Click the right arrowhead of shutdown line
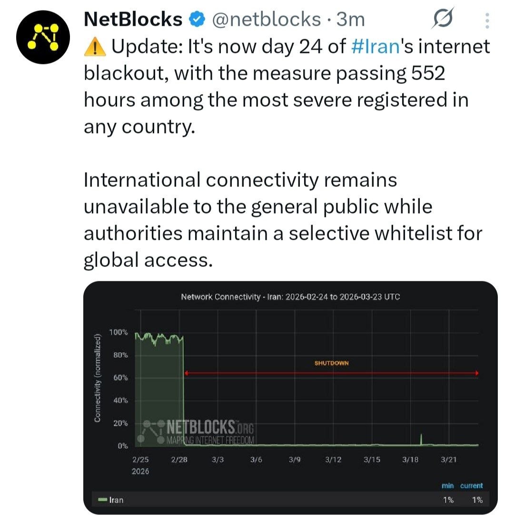 476,373
